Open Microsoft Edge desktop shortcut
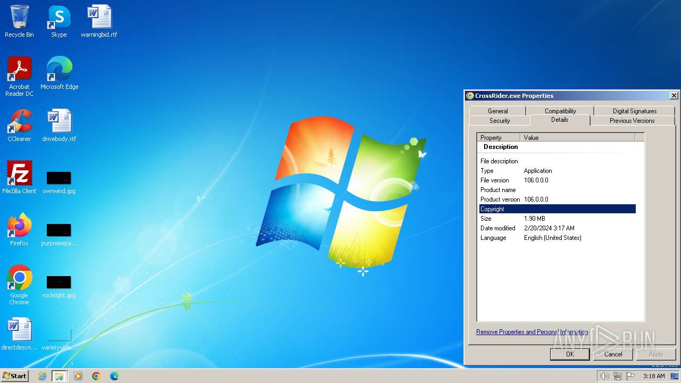 point(59,73)
